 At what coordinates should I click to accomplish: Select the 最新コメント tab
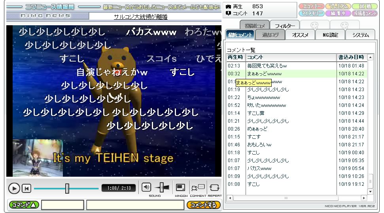[x=240, y=35]
